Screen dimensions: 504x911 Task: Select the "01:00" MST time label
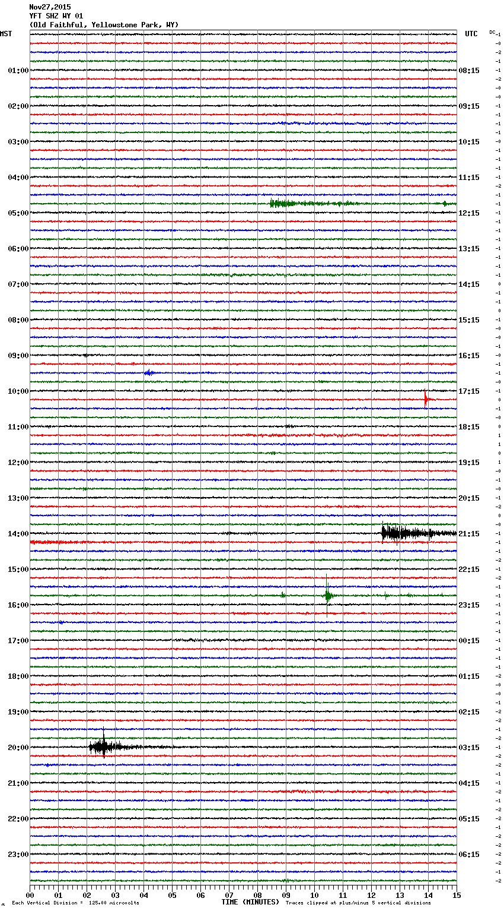(18, 71)
